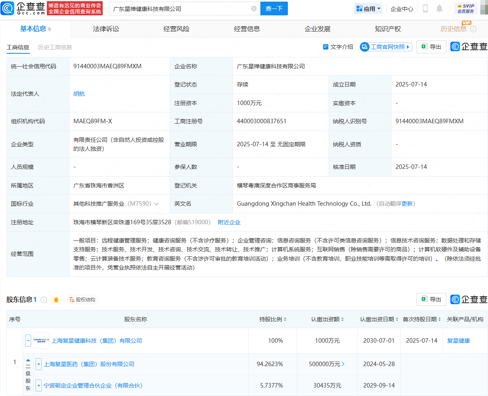Screen dimensions: 488x396
Task: Switch to the 经营信息 tab
Action: pos(247,29)
